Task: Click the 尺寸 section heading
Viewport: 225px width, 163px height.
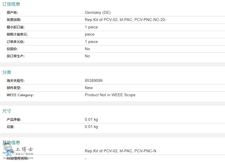Action: tap(7, 111)
